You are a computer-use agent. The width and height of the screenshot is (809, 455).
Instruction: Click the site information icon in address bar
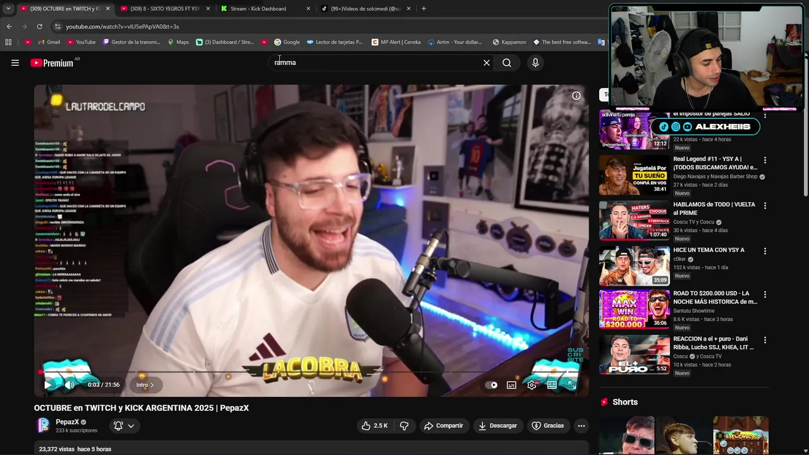click(58, 27)
